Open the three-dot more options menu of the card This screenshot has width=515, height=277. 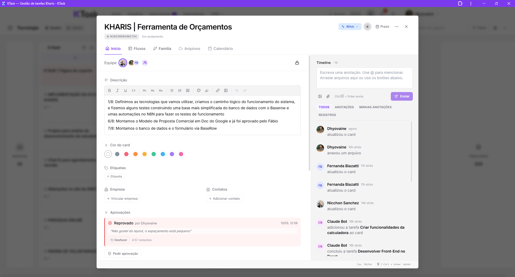[x=397, y=27]
